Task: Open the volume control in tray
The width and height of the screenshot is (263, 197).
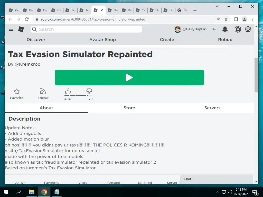Action: pyautogui.click(x=230, y=192)
